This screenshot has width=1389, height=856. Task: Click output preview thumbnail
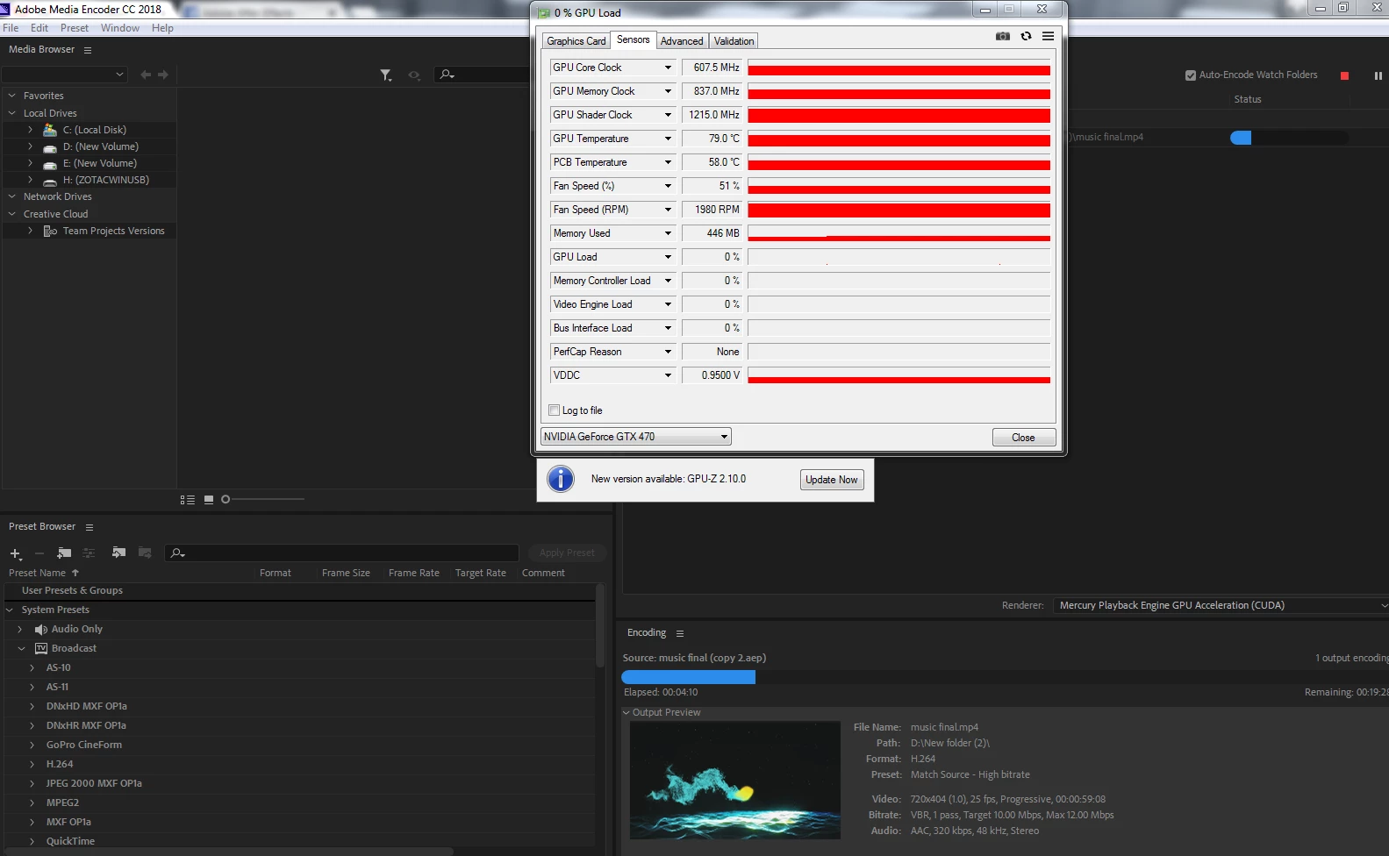(734, 781)
